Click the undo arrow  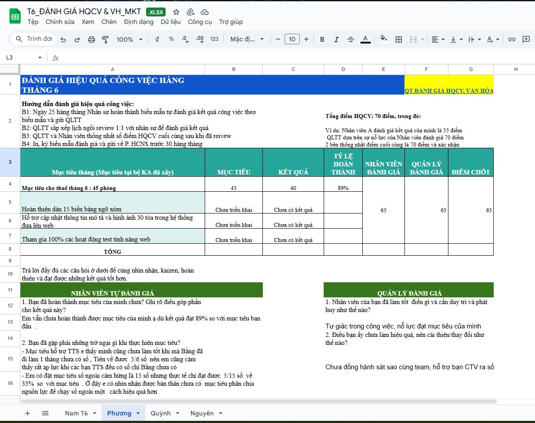(x=63, y=40)
